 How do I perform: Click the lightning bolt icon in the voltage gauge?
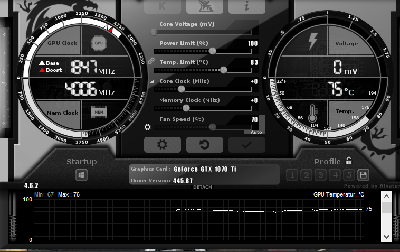pyautogui.click(x=313, y=41)
